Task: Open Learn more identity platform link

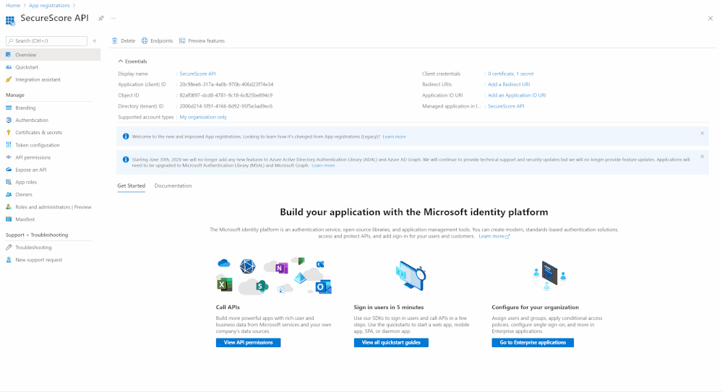Action: [x=494, y=237]
